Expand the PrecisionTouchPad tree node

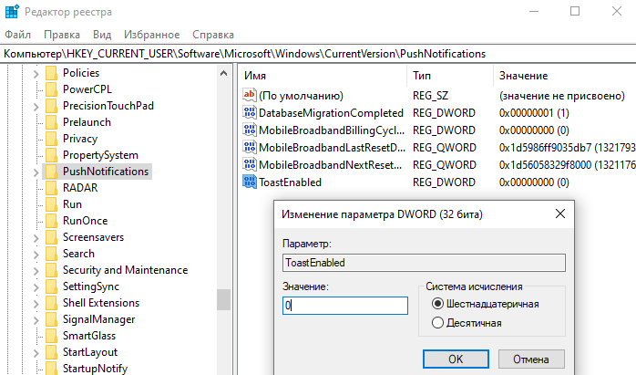click(36, 107)
